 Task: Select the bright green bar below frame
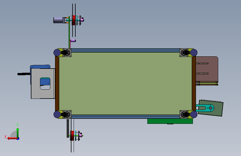tap(170, 121)
